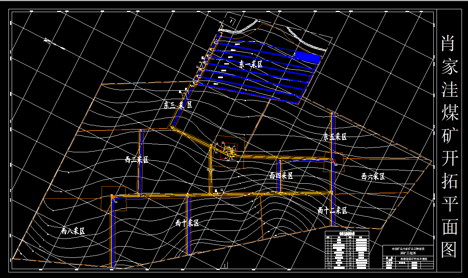Select the 西八采区 label text
Viewport: 468px width, 278px height.
(73, 230)
